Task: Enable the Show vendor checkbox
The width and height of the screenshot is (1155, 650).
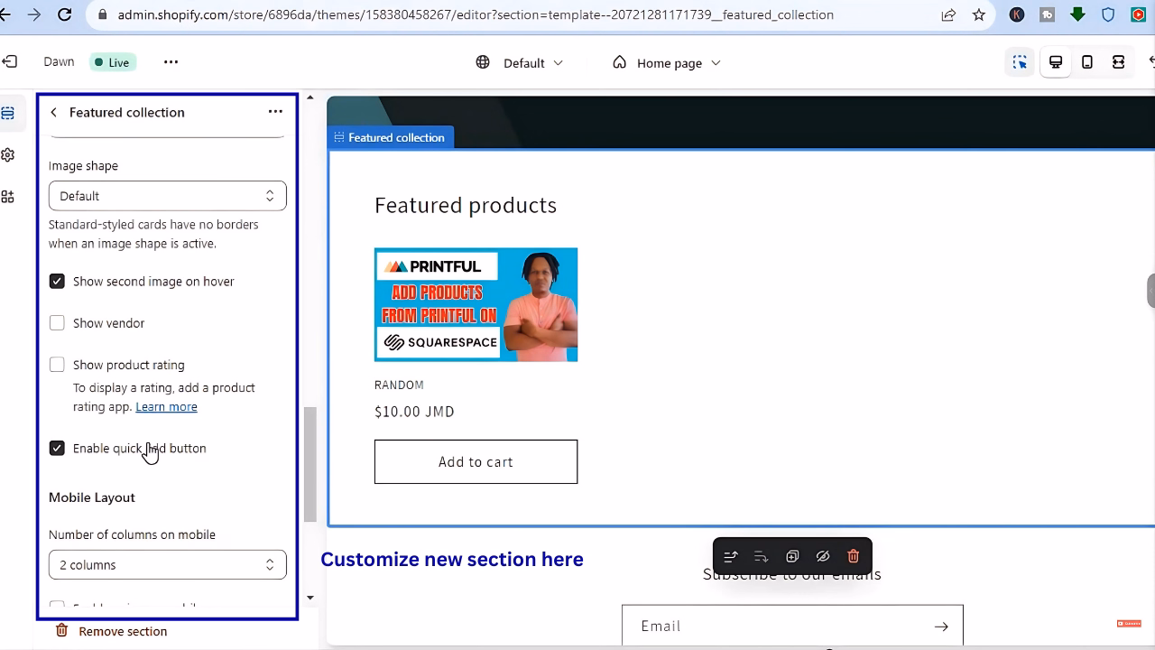Action: 57,323
